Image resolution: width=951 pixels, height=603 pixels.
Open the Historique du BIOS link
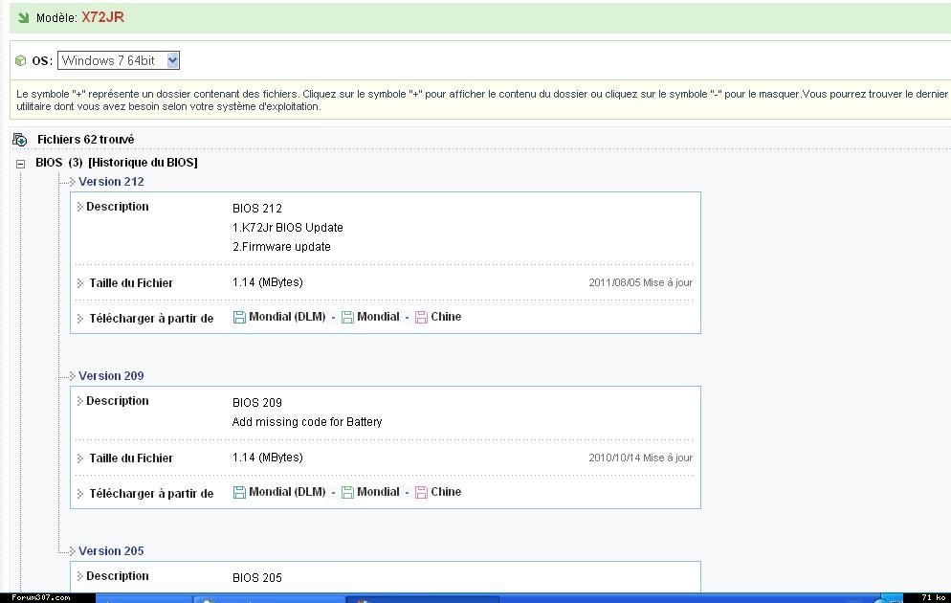point(143,162)
